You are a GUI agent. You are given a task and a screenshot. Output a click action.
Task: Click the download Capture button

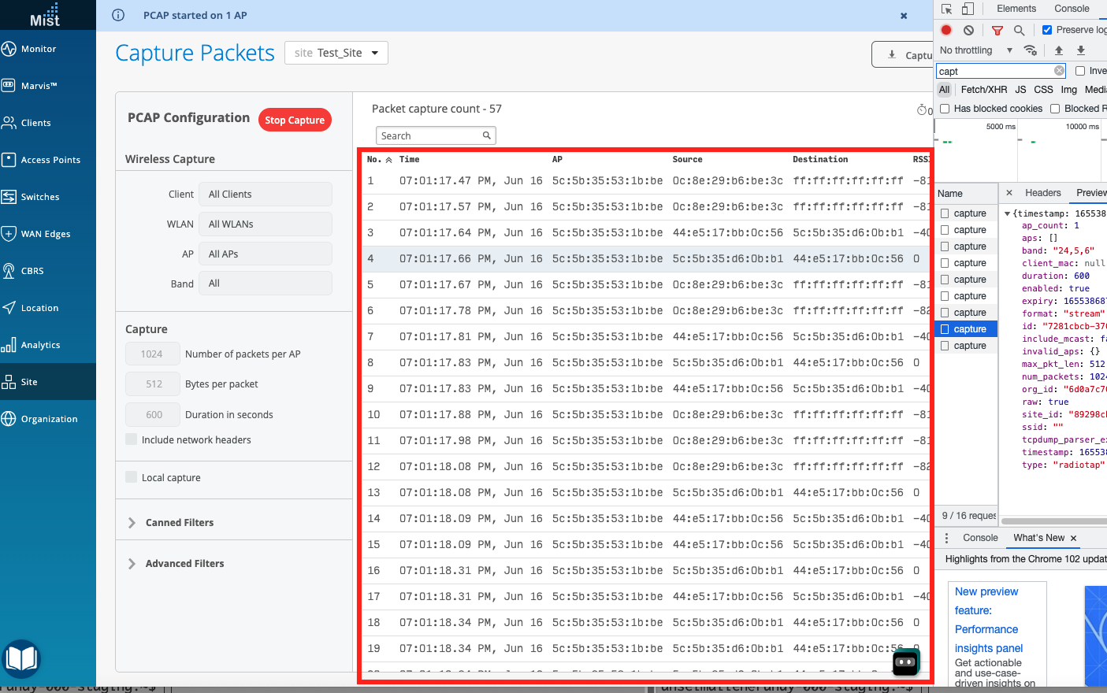point(902,54)
